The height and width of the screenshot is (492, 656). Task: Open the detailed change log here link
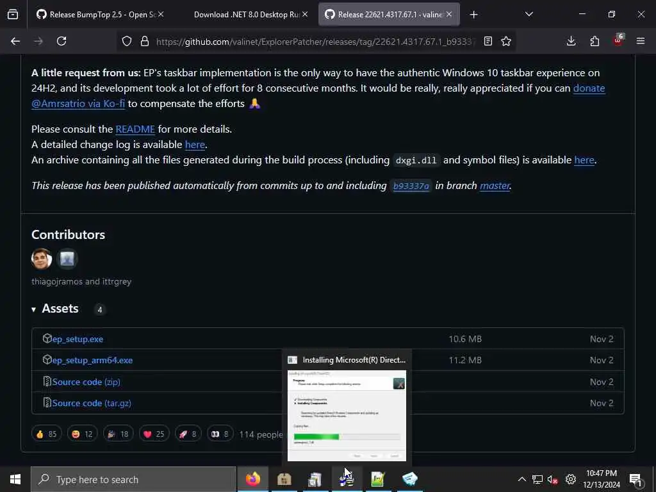coord(195,144)
